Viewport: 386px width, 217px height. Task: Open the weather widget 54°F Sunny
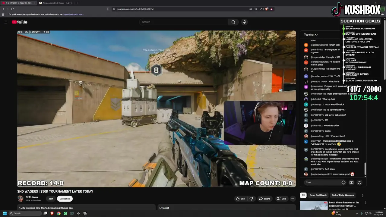pyautogui.click(x=337, y=213)
